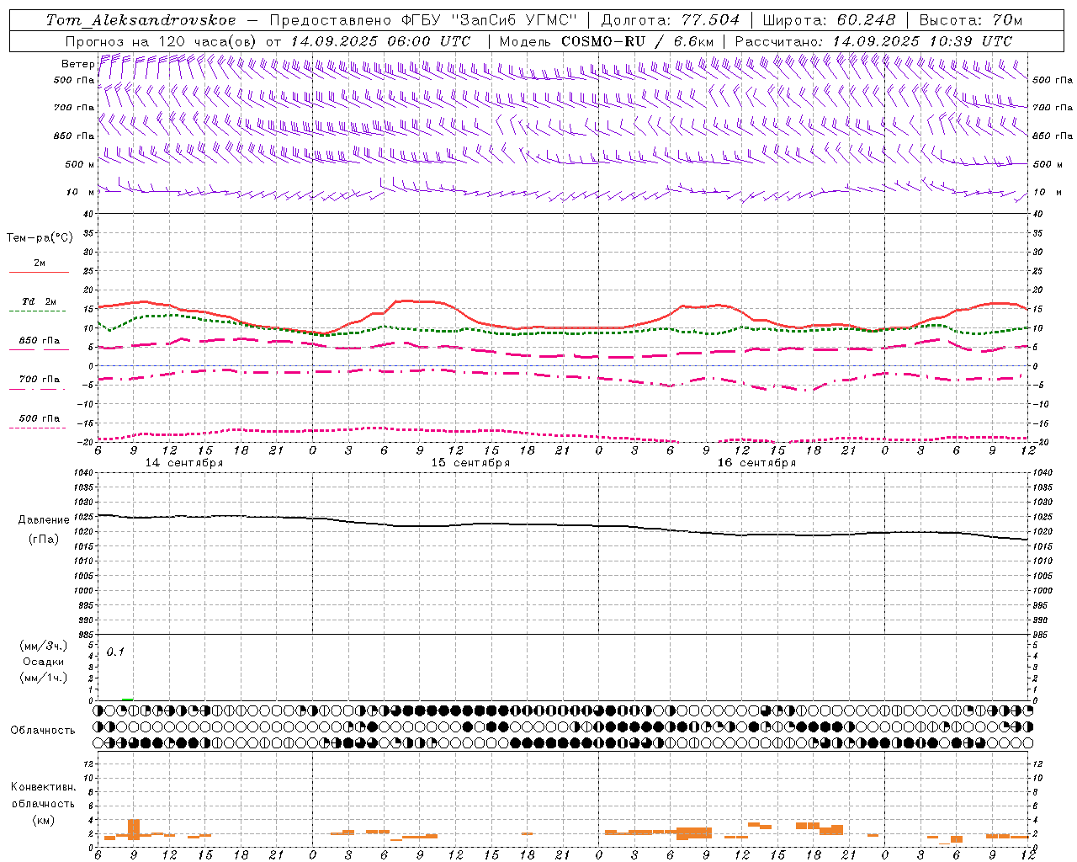Click the Долгота: 77.504 value

pyautogui.click(x=671, y=20)
